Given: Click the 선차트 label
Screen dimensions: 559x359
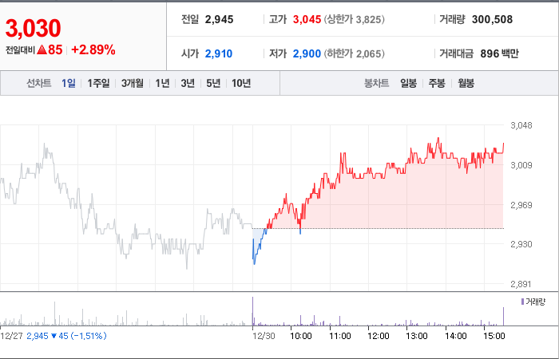Looking at the screenshot, I should pyautogui.click(x=39, y=83).
